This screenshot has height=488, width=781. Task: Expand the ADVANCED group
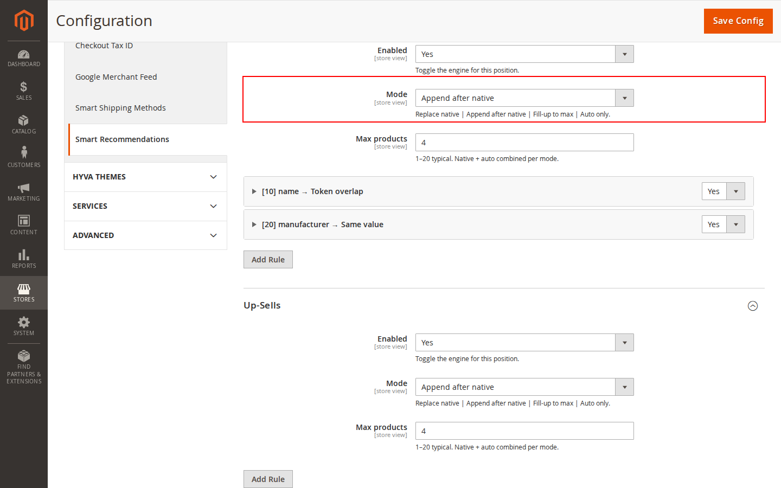[145, 235]
